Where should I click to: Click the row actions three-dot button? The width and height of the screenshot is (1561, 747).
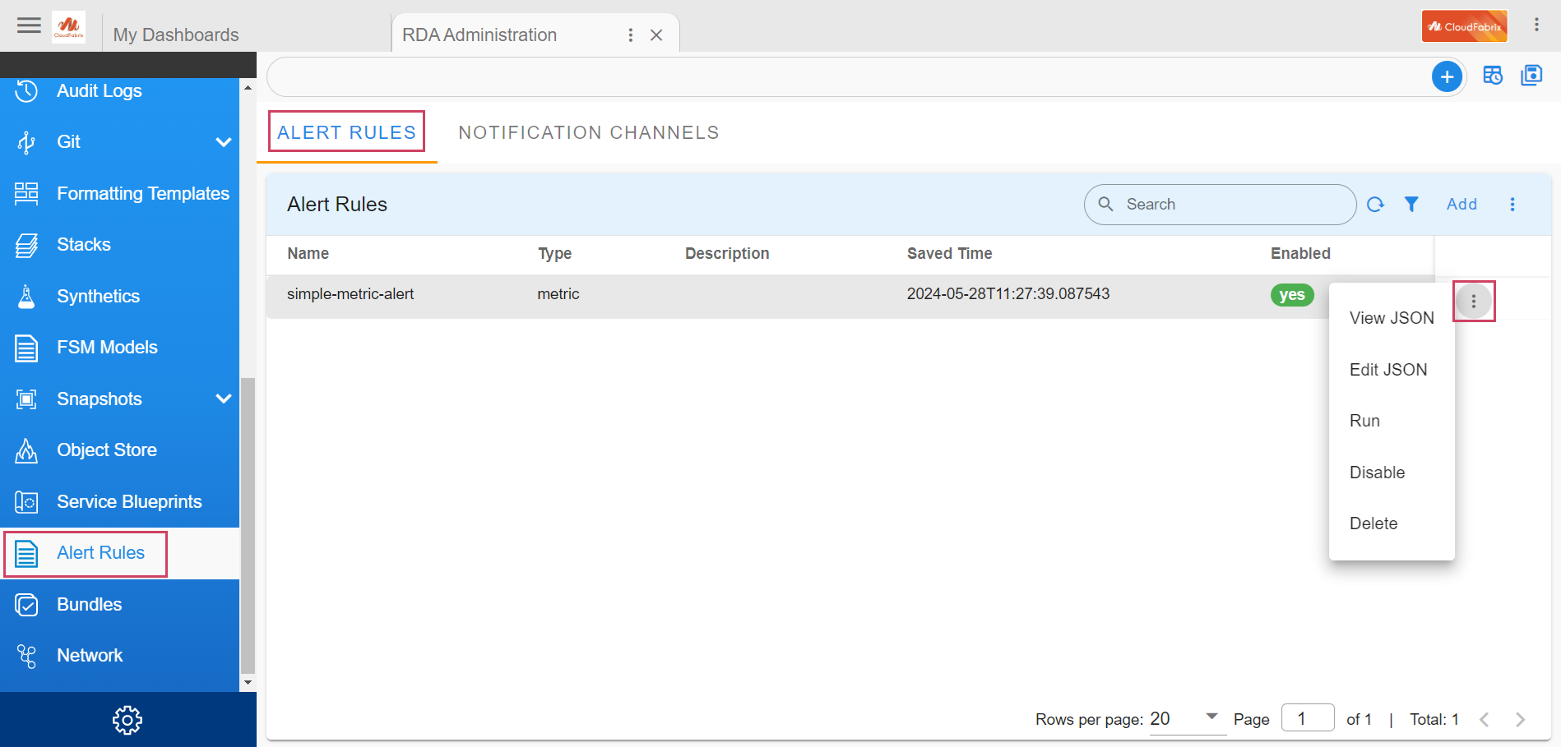(1473, 302)
